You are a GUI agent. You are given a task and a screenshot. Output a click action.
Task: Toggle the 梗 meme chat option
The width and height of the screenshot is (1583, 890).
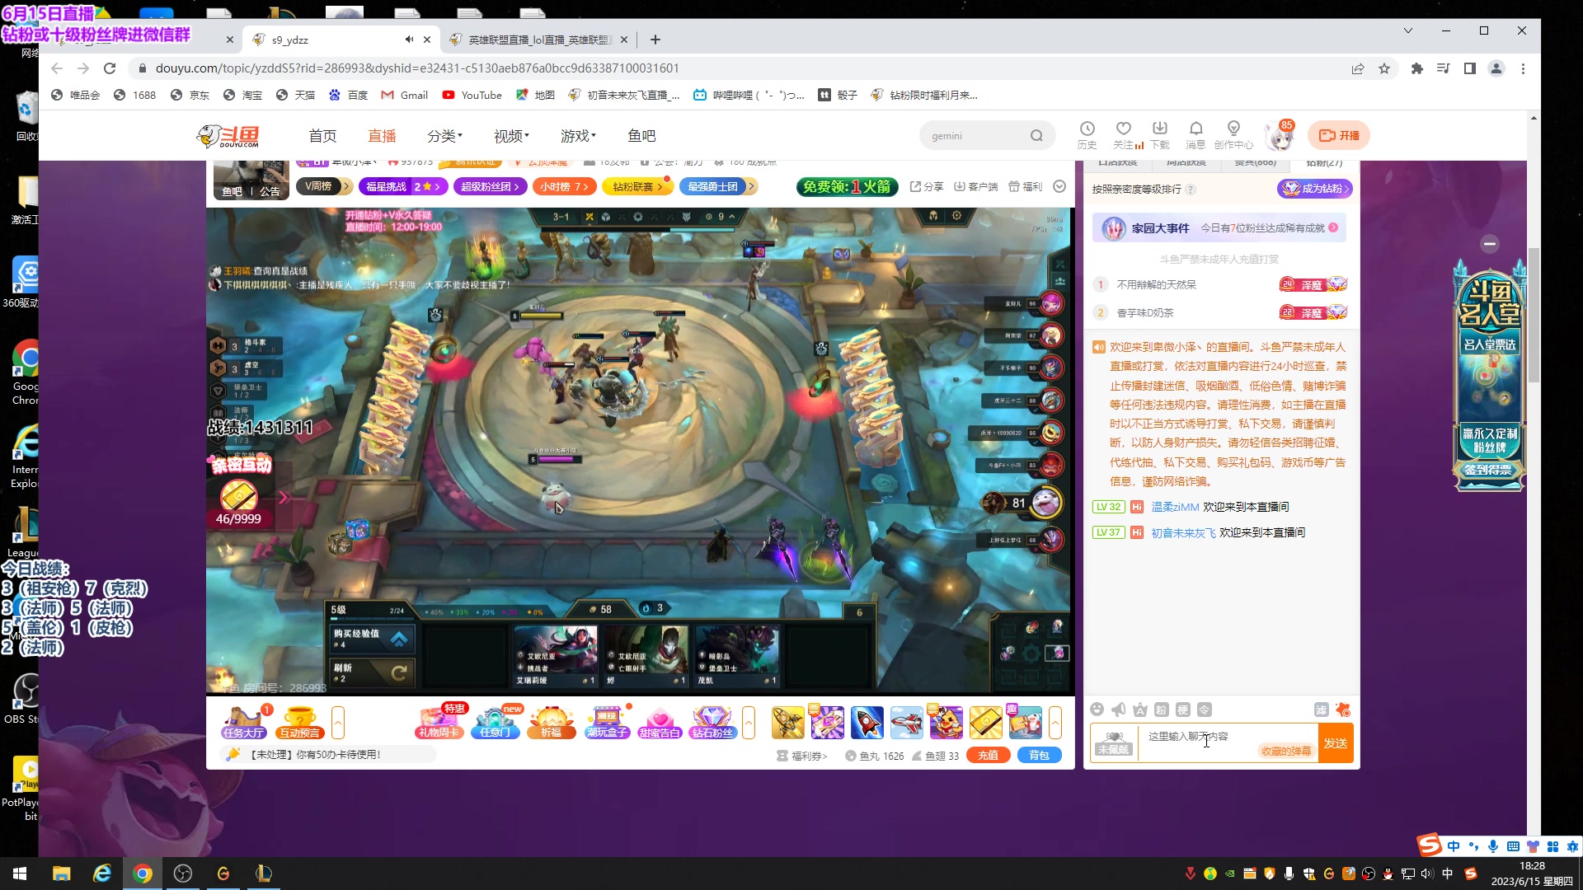(1184, 709)
